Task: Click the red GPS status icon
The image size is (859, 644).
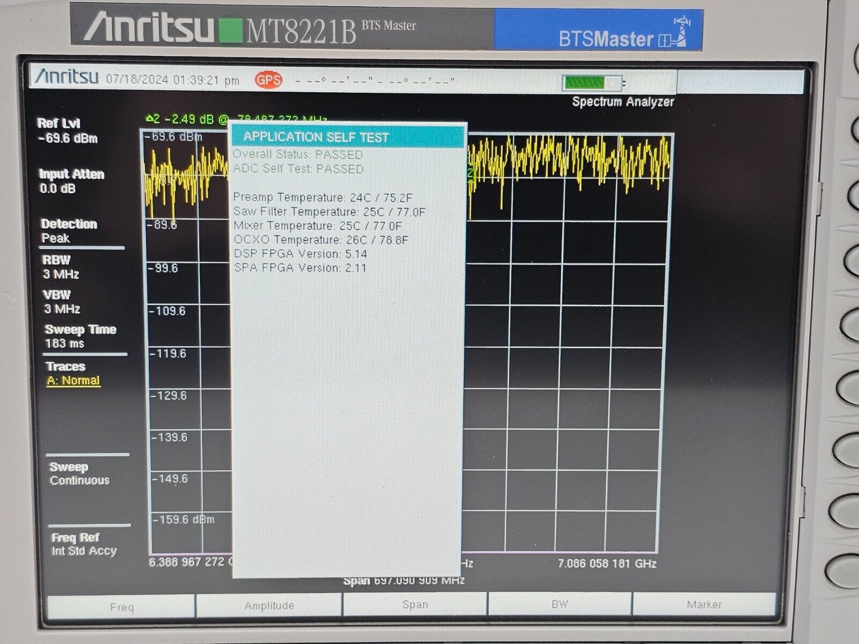Action: [268, 80]
